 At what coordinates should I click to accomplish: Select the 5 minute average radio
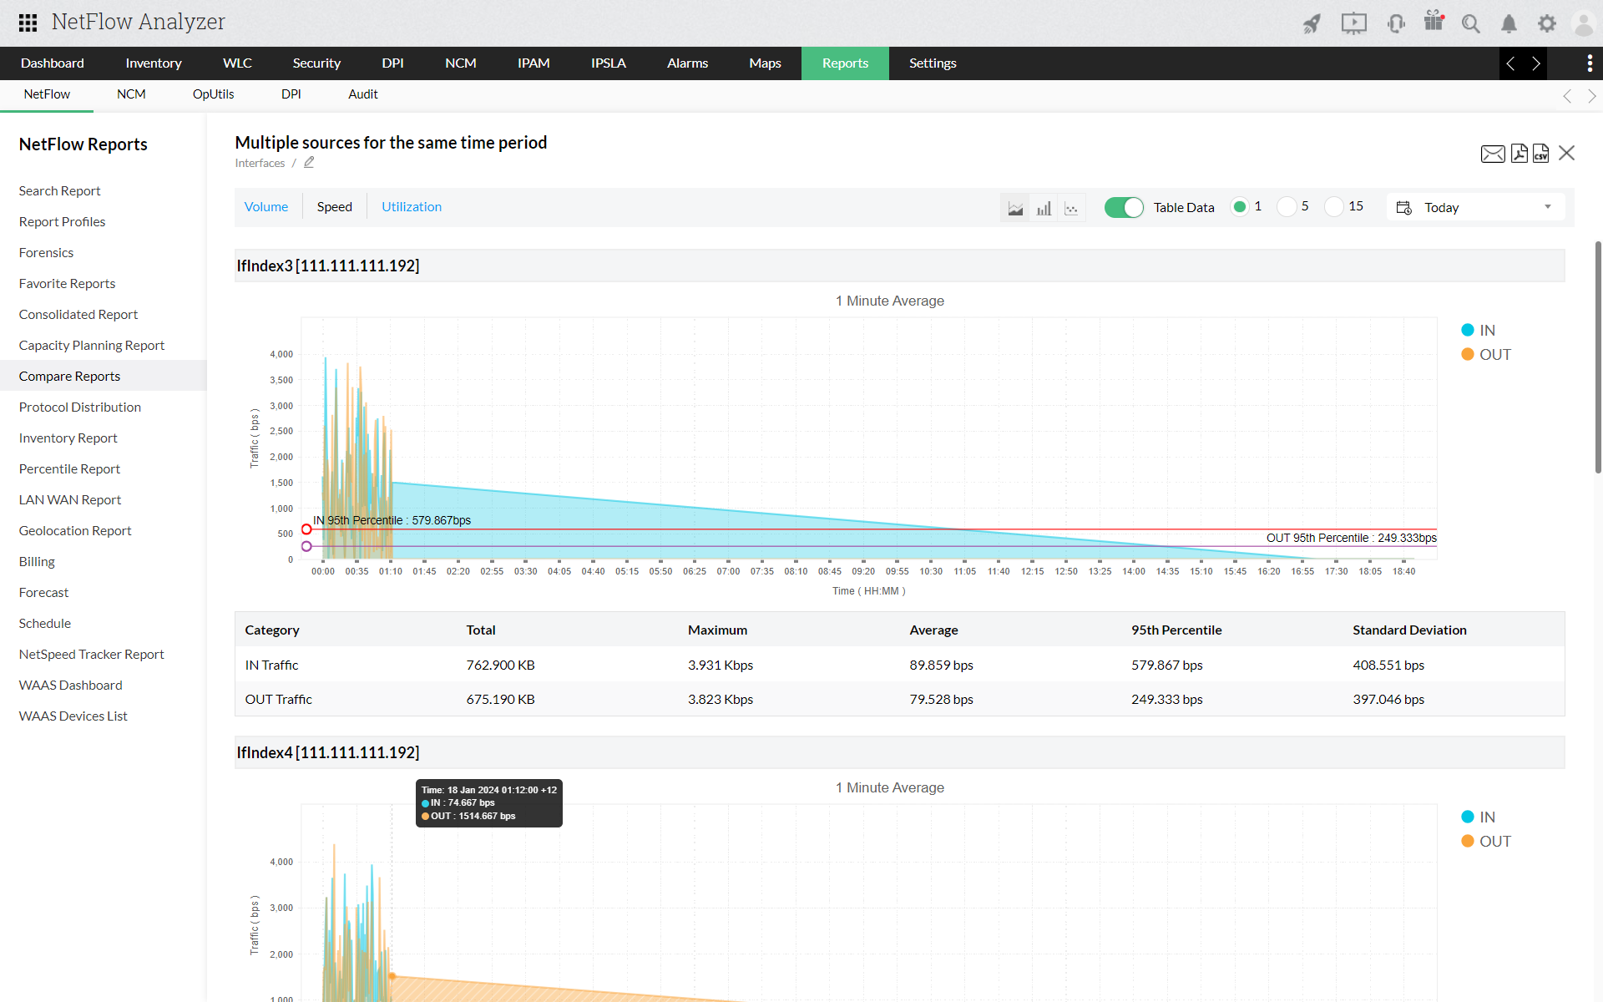tap(1287, 207)
